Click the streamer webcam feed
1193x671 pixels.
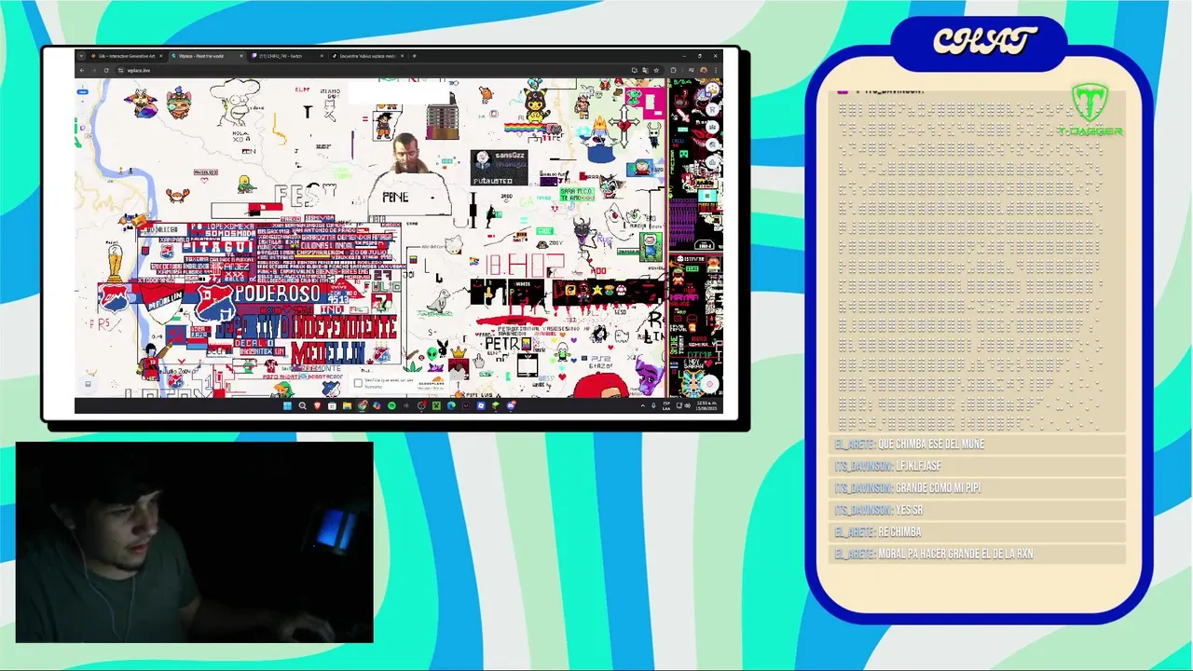click(194, 542)
